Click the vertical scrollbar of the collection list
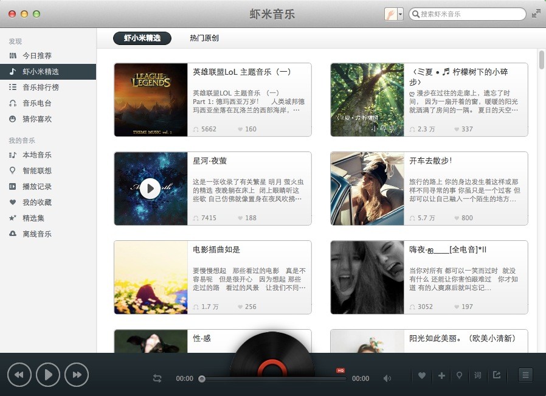The image size is (546, 396). tap(542, 60)
